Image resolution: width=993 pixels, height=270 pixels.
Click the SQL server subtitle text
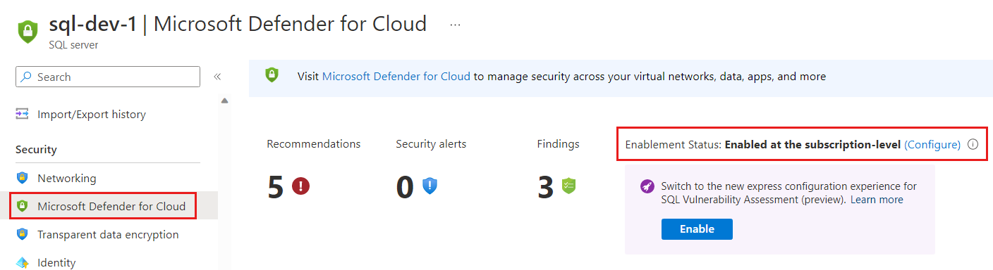coord(73,45)
